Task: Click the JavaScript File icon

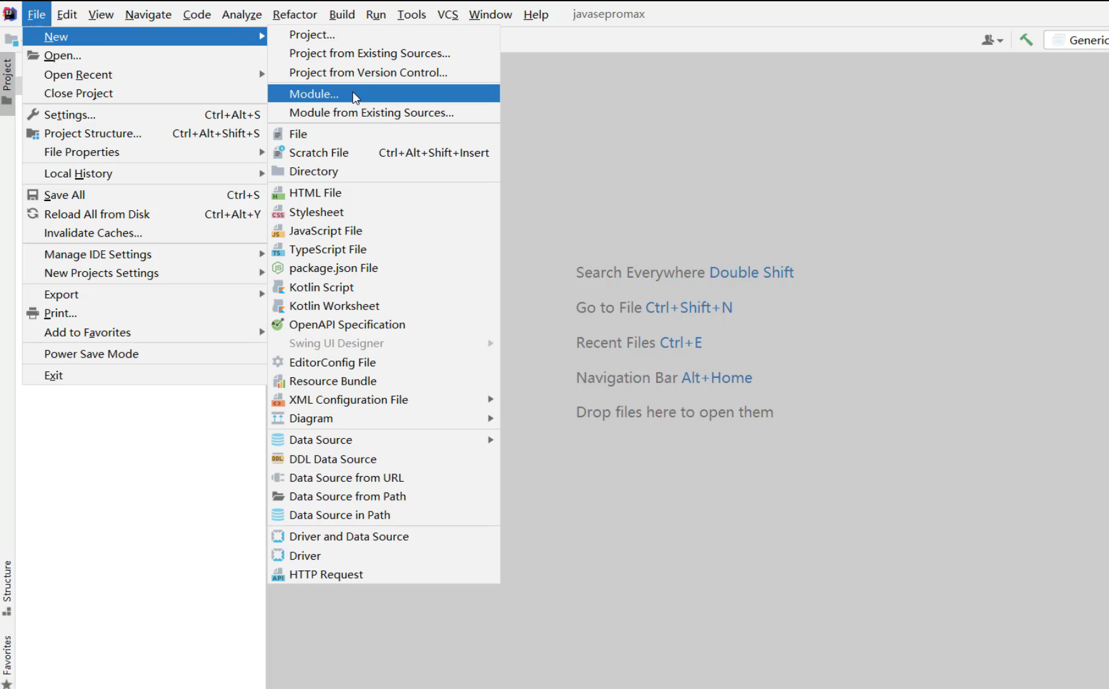Action: pos(278,231)
